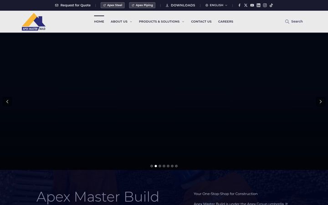Click the globe icon next to ENGLISH
Screen dimensions: 328x205
pyautogui.click(x=207, y=5)
